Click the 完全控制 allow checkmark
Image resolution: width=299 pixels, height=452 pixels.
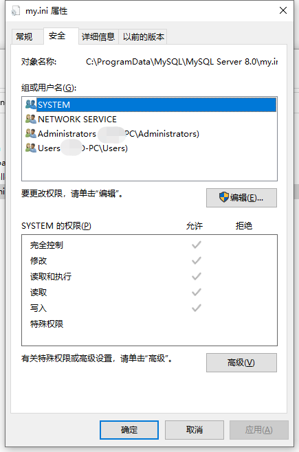click(x=197, y=245)
